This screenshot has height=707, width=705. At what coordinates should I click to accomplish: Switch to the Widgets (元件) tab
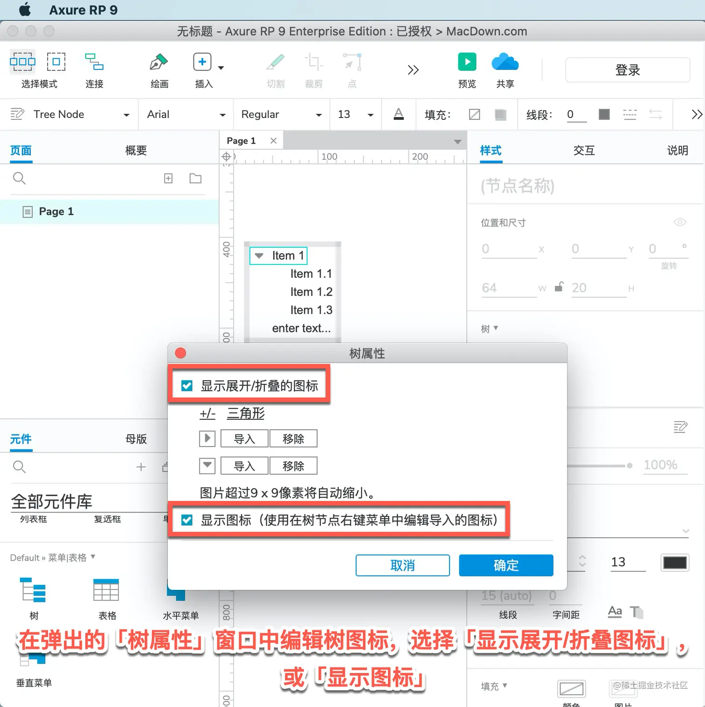click(x=21, y=439)
